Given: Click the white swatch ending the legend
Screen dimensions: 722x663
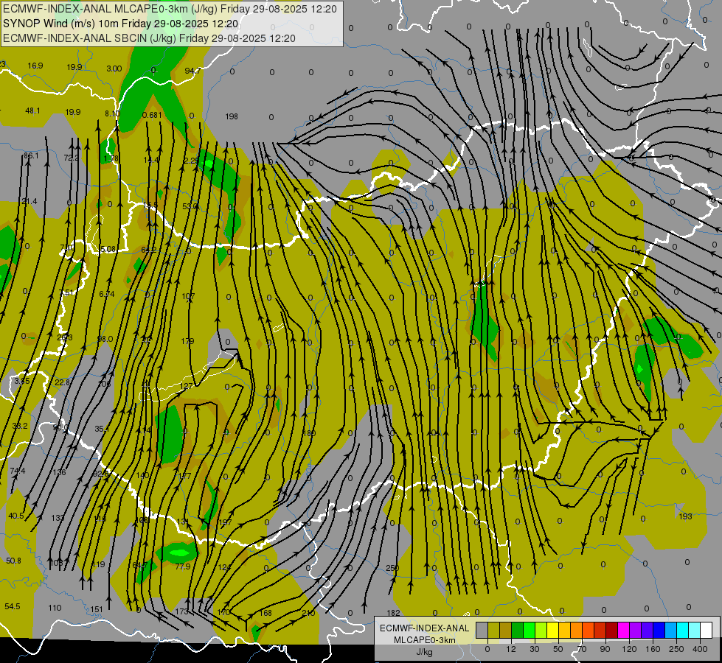Looking at the screenshot, I should (707, 630).
